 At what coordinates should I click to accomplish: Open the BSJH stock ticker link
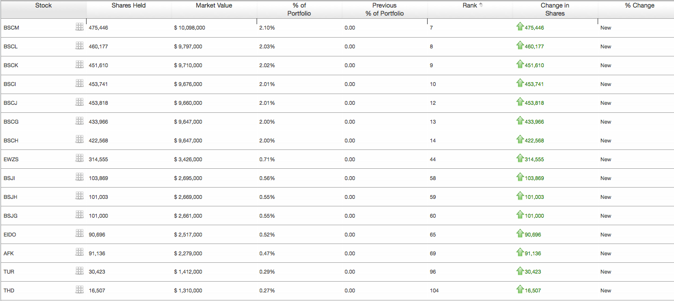10,197
